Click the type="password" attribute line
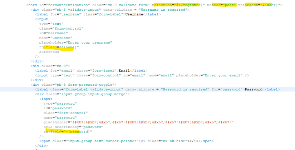Screen dimensions: 295x150 pyautogui.click(x=60, y=104)
